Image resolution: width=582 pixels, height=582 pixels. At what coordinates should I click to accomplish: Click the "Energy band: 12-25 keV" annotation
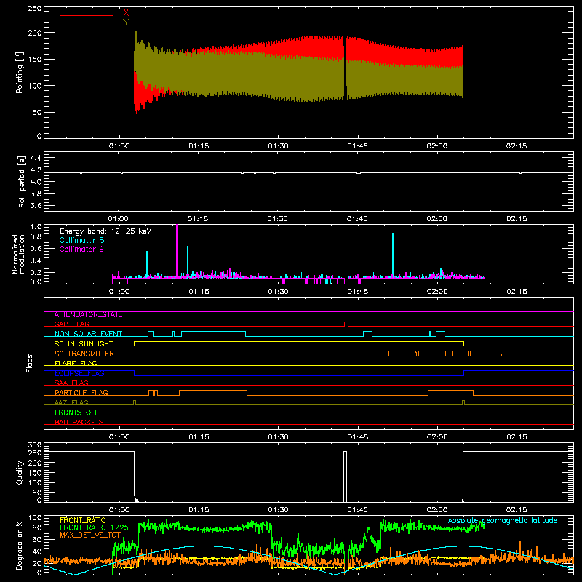coord(105,231)
